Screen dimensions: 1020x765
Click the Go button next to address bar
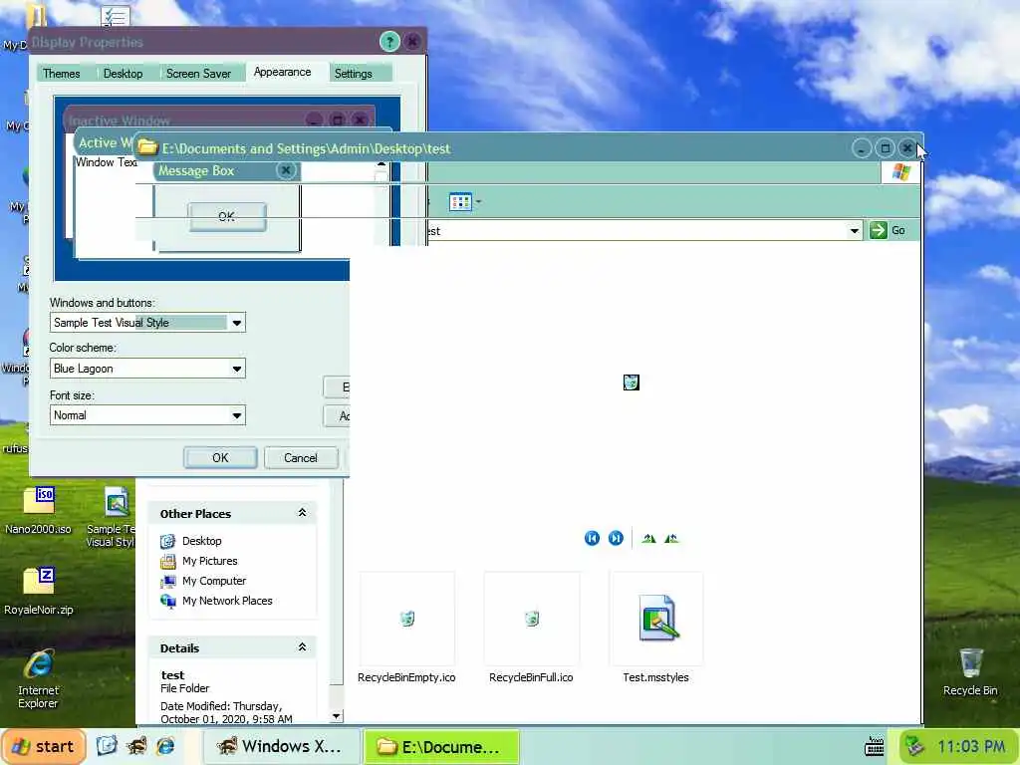888,230
